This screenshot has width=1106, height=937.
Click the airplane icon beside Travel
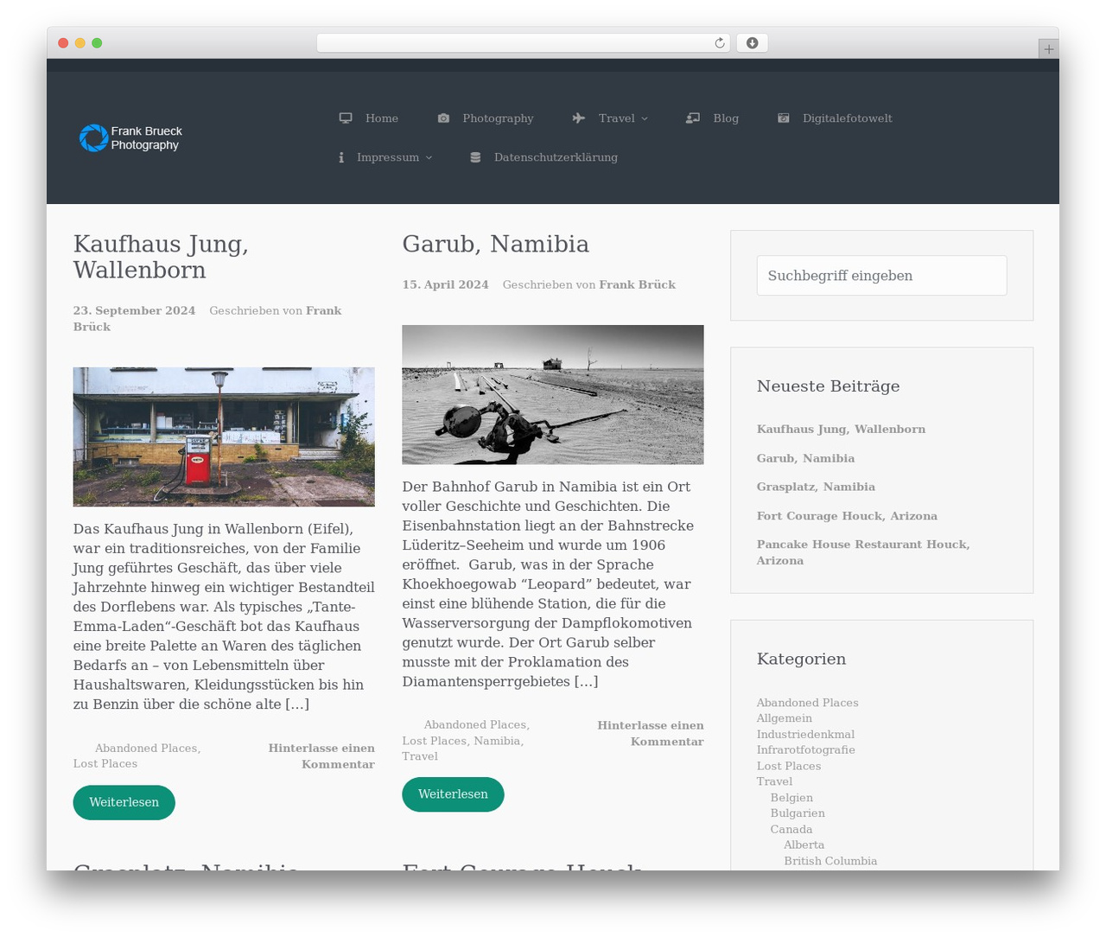(579, 118)
